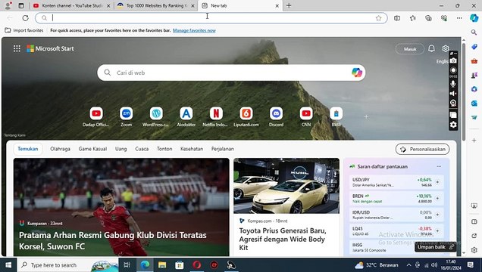Click the Personalisasikan button
This screenshot has width=482, height=272.
422,149
